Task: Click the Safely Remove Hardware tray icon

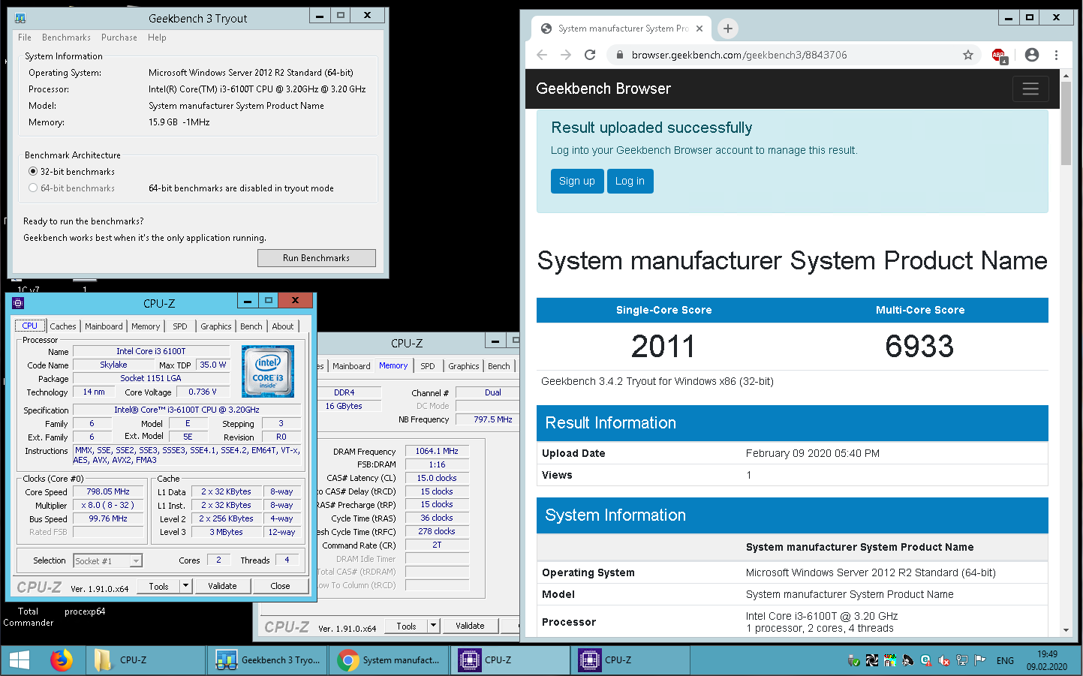Action: pos(853,660)
